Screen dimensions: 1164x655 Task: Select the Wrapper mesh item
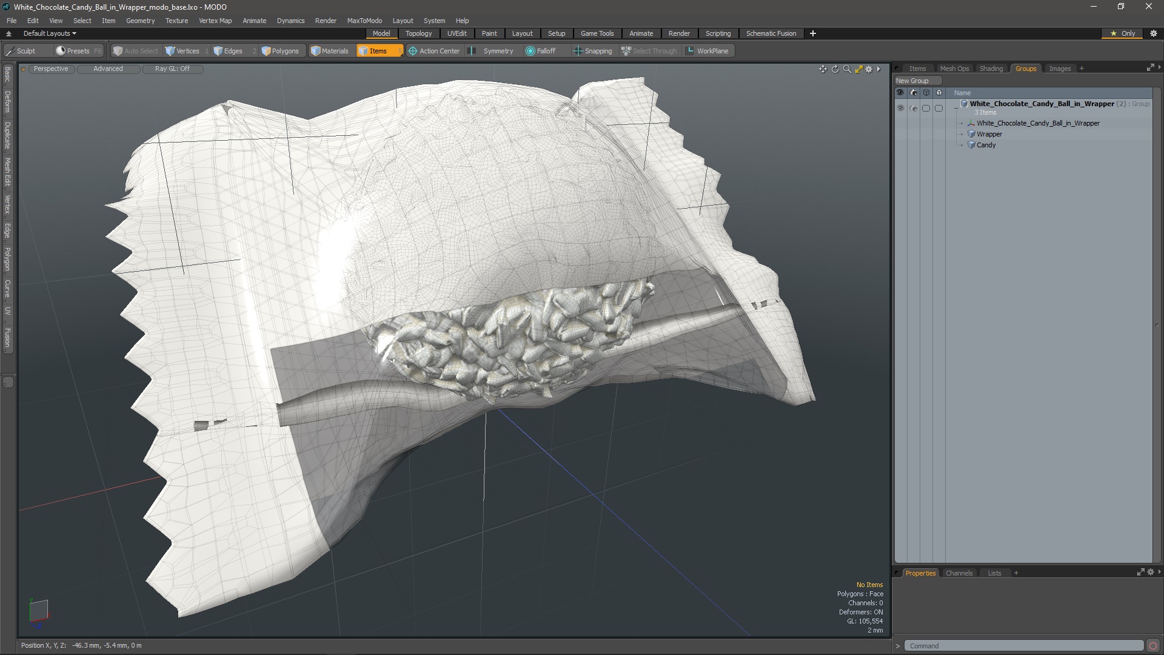tap(989, 134)
